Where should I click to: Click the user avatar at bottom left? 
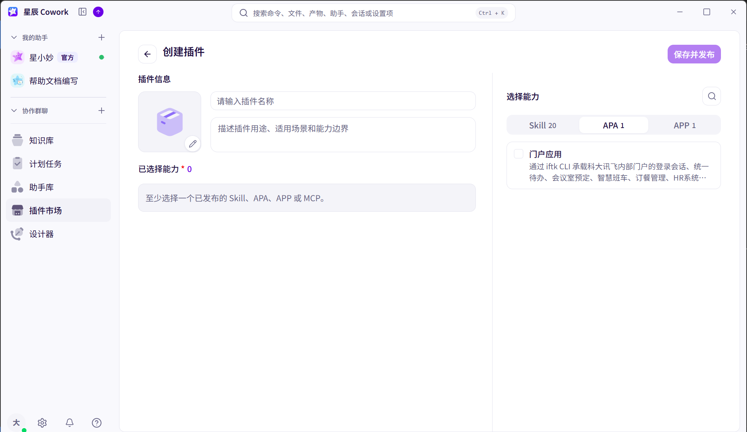(16, 423)
